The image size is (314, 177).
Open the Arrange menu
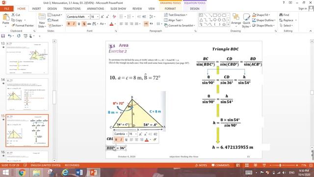coord(236,21)
